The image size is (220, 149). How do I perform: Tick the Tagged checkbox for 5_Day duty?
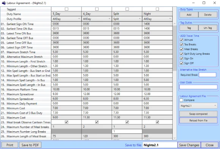[x=66, y=9]
